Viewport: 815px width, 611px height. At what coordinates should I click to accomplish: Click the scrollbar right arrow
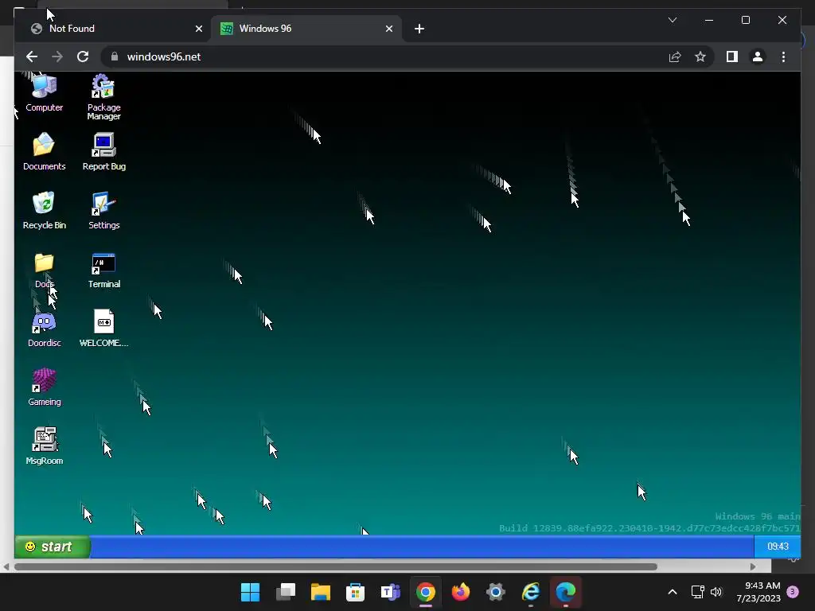753,566
